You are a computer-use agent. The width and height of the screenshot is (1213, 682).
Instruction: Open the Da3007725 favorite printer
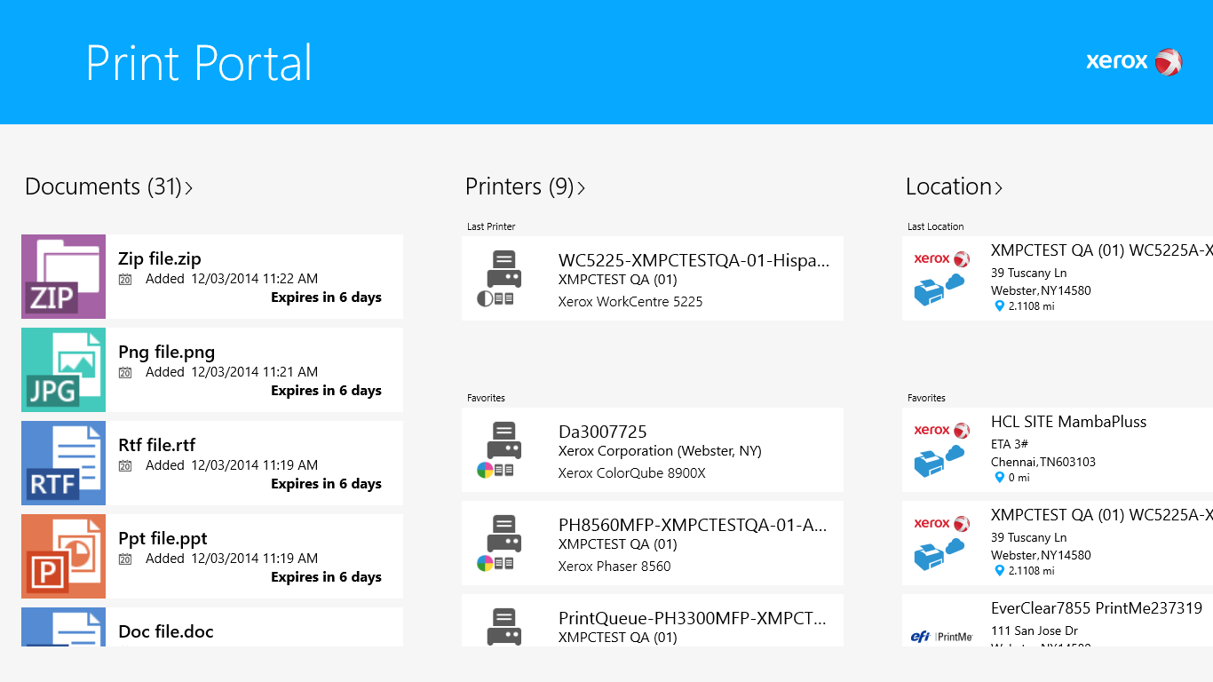(x=653, y=449)
